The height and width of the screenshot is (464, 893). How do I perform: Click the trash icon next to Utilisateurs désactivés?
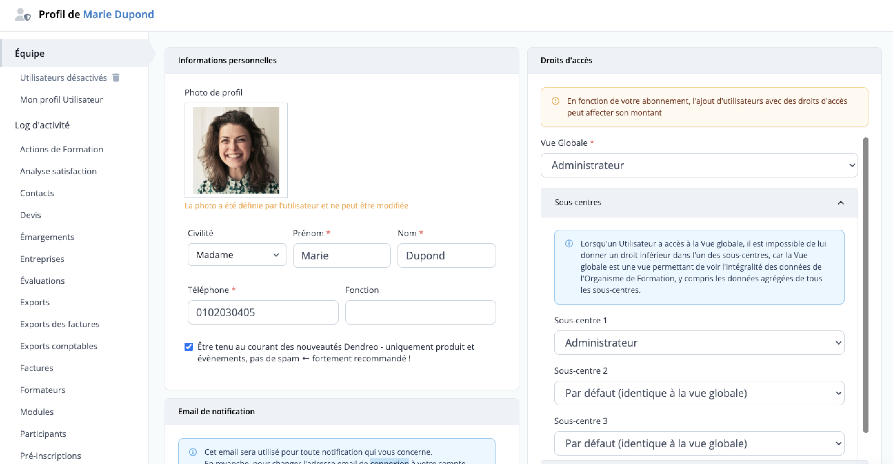coord(116,78)
